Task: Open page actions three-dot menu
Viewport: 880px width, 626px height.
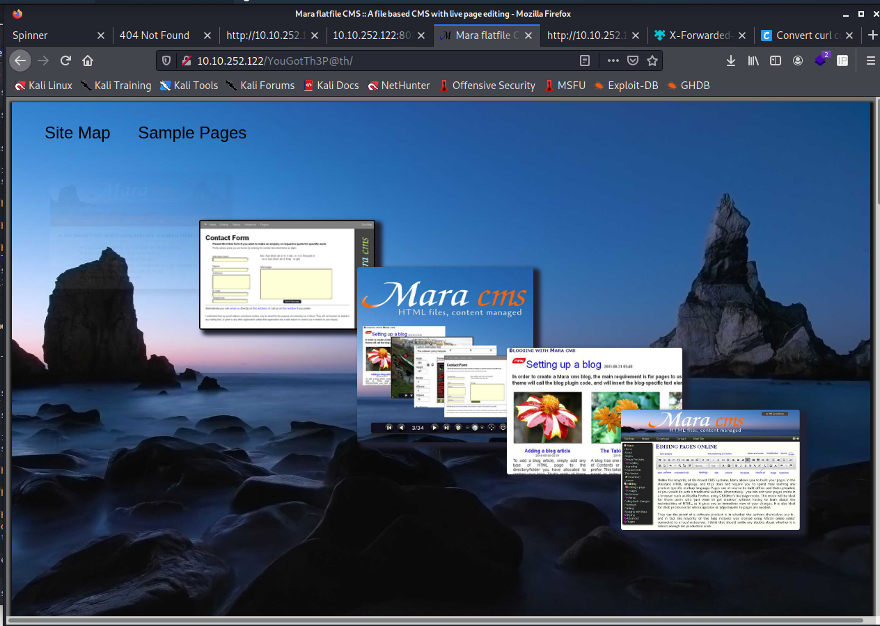Action: pyautogui.click(x=613, y=61)
